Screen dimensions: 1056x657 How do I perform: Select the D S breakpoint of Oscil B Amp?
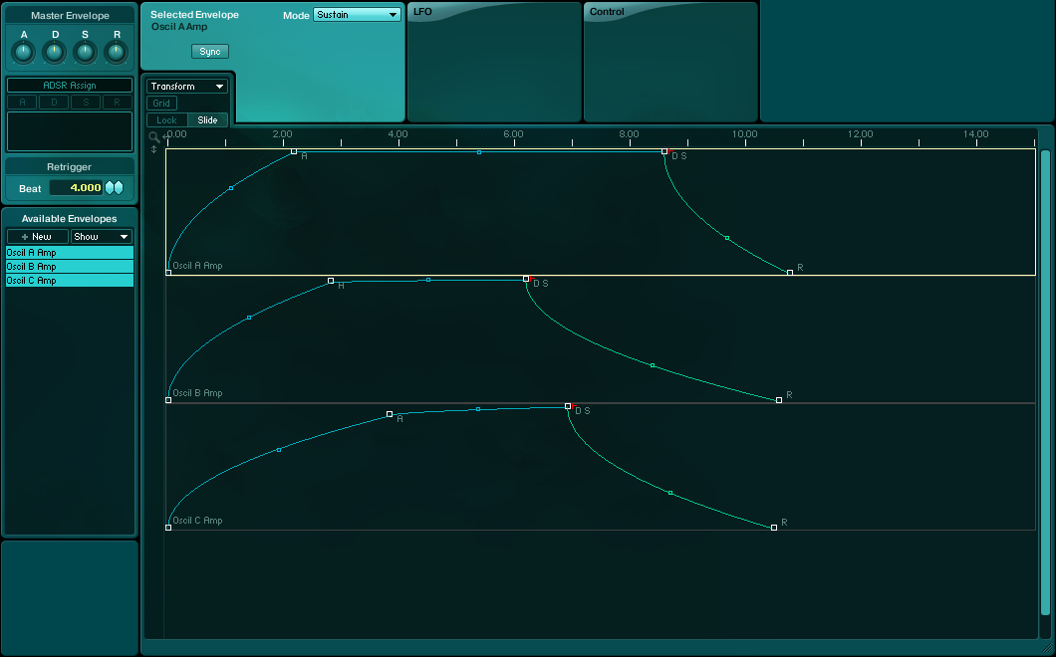pyautogui.click(x=526, y=279)
